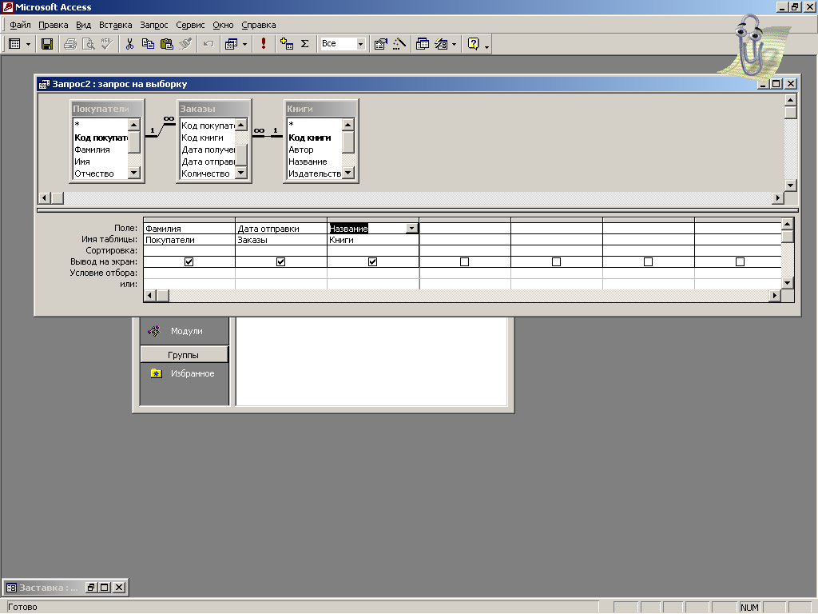This screenshot has width=818, height=614.
Task: Click title bar of Книги table box
Action: [321, 109]
